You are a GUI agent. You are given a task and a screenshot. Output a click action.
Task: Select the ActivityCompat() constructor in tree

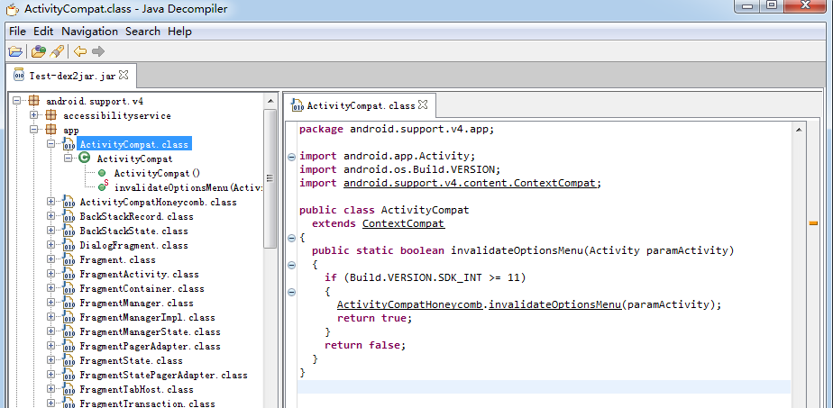click(x=156, y=173)
